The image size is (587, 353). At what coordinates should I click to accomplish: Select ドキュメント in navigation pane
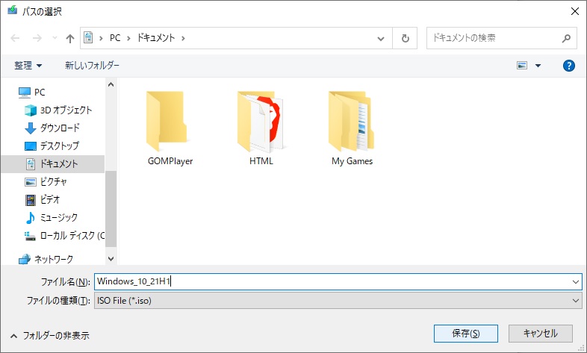pyautogui.click(x=52, y=163)
